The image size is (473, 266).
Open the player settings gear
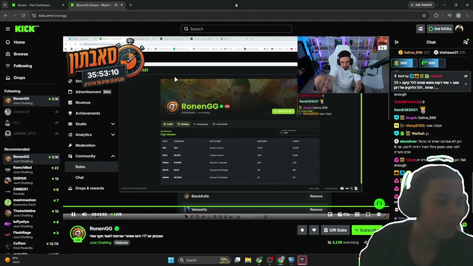(379, 214)
